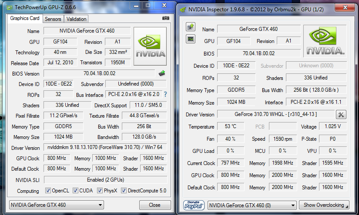Click the NVIDIA logo in NVIDIA Inspector
The height and width of the screenshot is (215, 359).
[325, 41]
